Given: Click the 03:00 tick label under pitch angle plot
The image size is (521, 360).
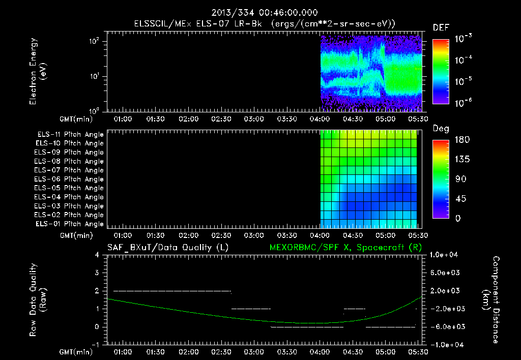Looking at the screenshot, I should (x=254, y=235).
